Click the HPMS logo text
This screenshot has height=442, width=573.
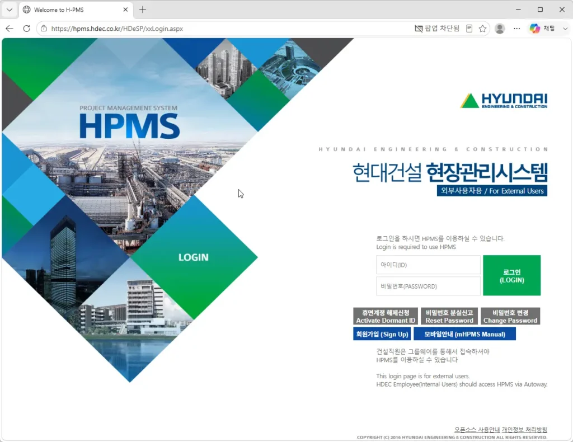pyautogui.click(x=130, y=126)
